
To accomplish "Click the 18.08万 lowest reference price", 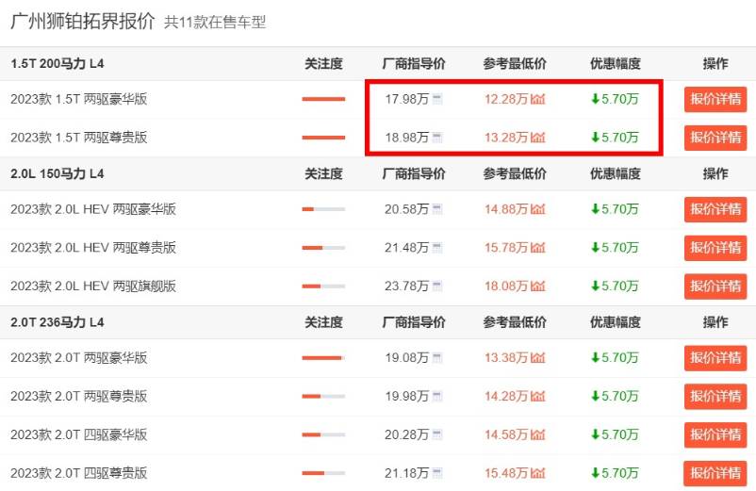I will pos(506,286).
